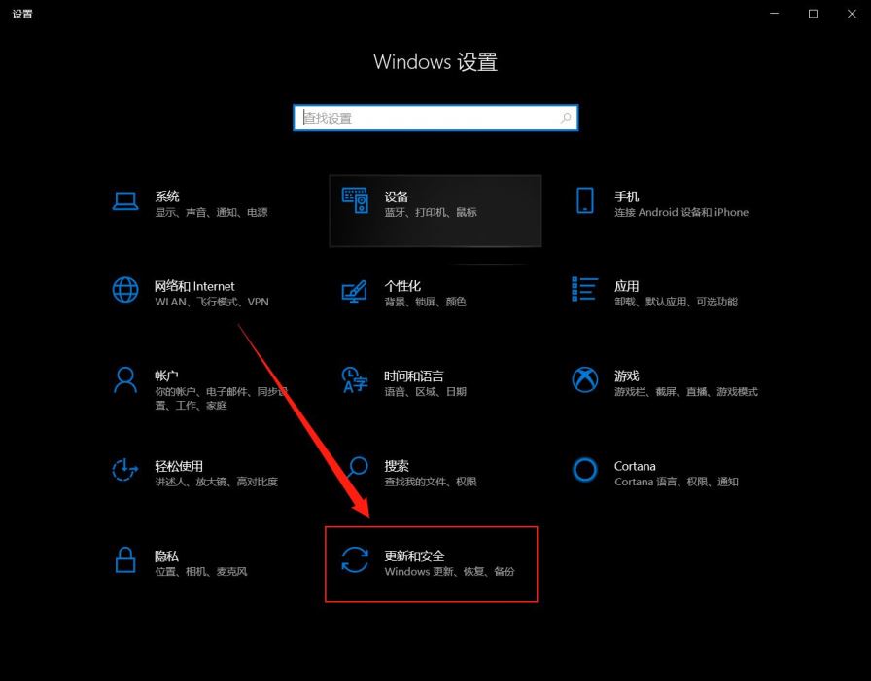Image resolution: width=871 pixels, height=681 pixels.
Task: Open the 搜索 magnifier icon
Action: pos(357,468)
